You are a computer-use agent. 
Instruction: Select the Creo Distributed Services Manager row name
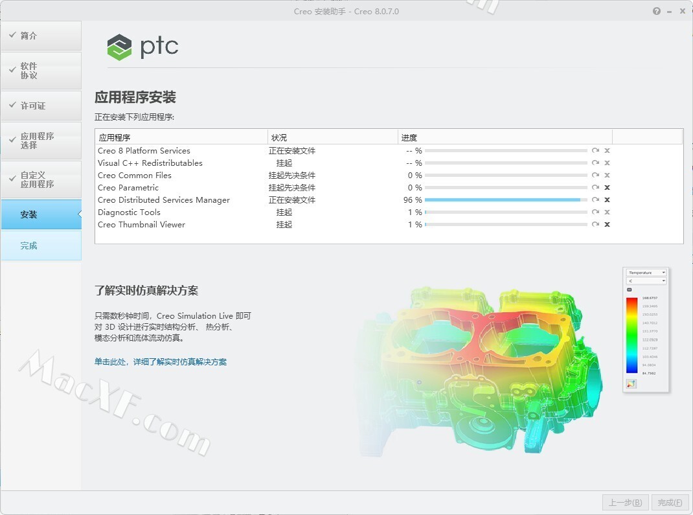coord(164,200)
